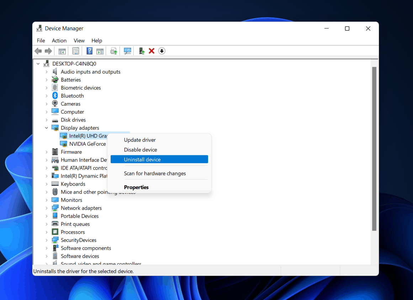413x300 pixels.
Task: Expand the Audio inputs and outputs category
Action: tap(47, 72)
